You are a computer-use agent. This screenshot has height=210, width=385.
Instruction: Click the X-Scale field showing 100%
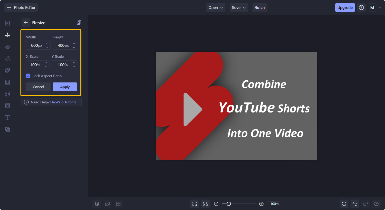pos(35,65)
